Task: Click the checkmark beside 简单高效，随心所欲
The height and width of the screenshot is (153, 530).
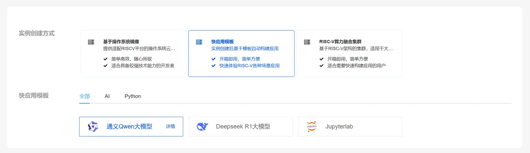Action: pyautogui.click(x=105, y=59)
